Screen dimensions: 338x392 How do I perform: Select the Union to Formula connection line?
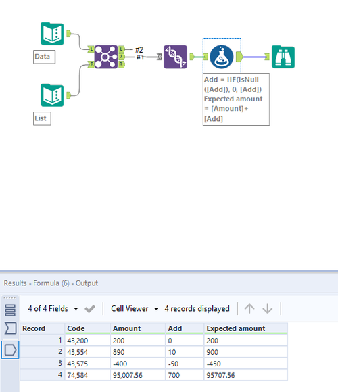click(199, 57)
